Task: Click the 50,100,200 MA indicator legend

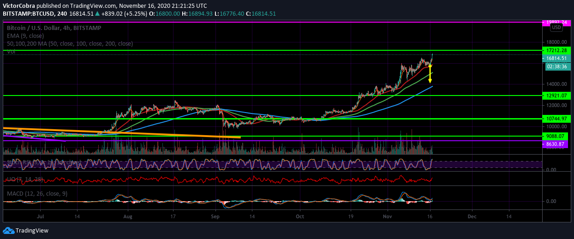Action: (70, 43)
